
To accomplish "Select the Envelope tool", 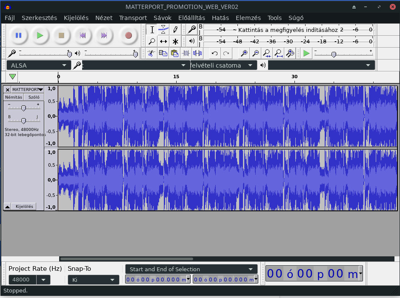I will pyautogui.click(x=163, y=30).
